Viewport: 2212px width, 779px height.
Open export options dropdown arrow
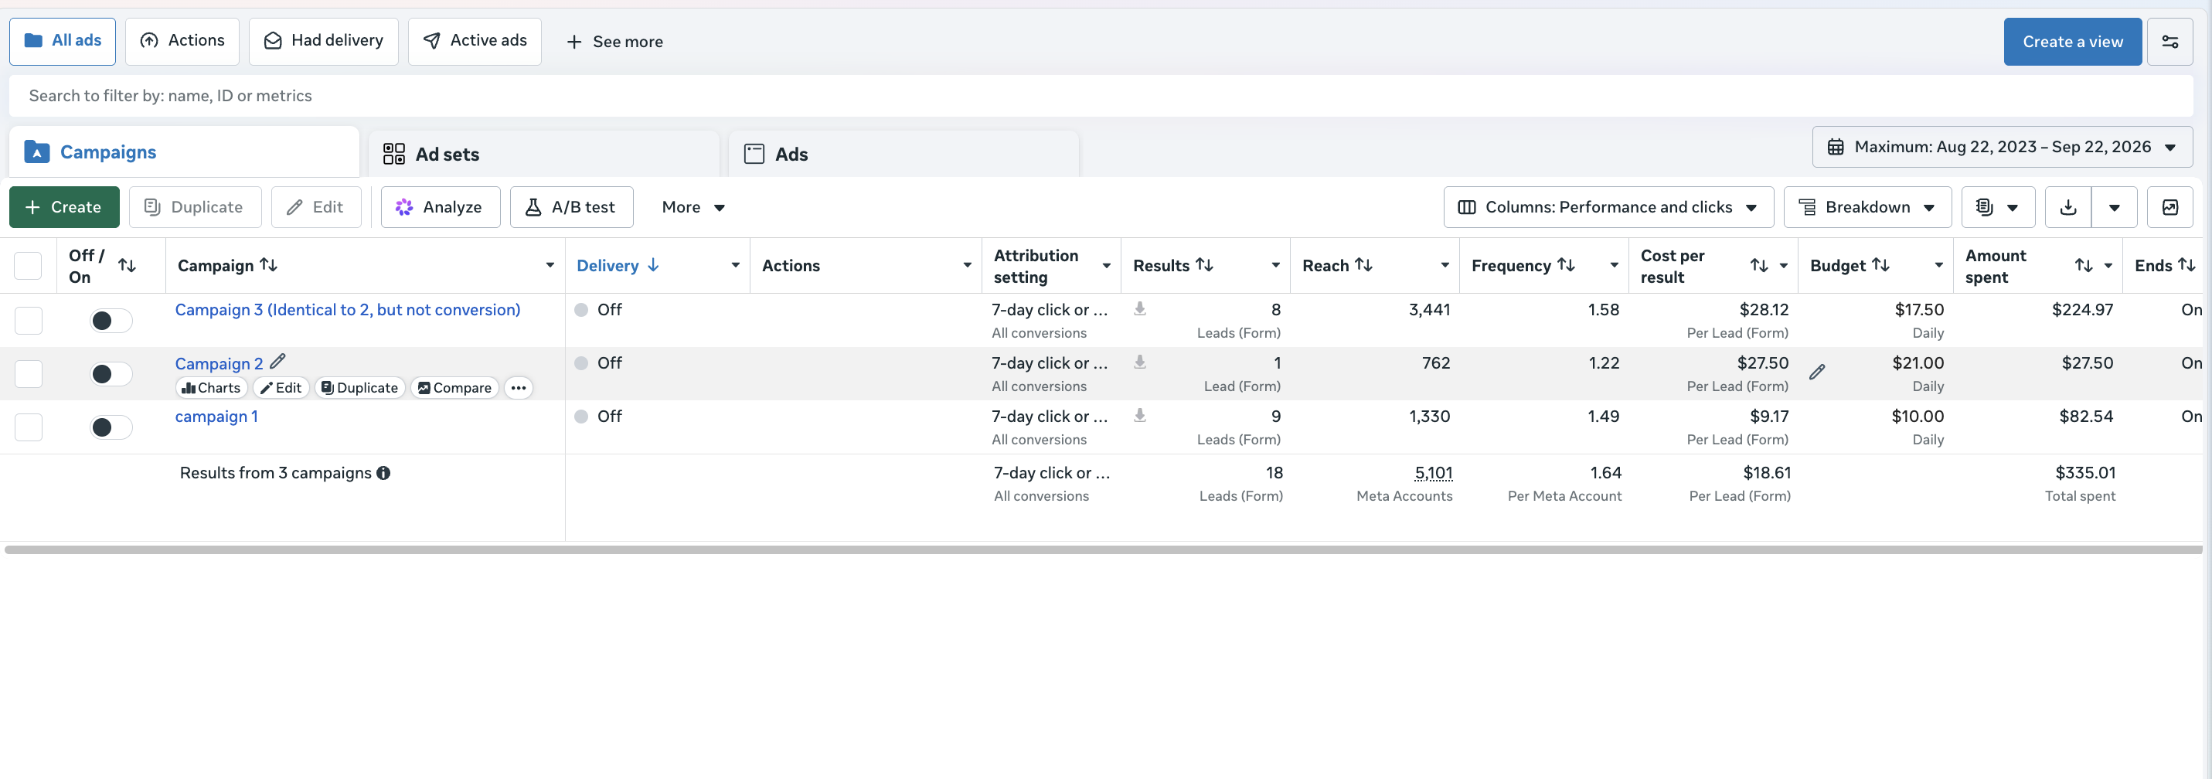pyautogui.click(x=2114, y=207)
